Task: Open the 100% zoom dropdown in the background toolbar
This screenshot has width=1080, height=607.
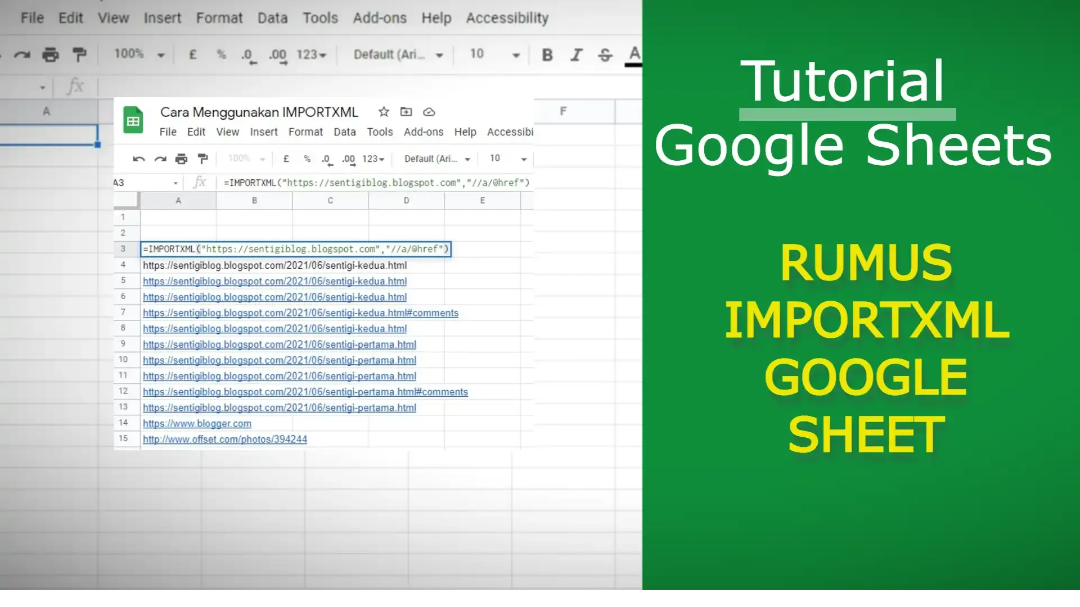Action: [x=139, y=54]
